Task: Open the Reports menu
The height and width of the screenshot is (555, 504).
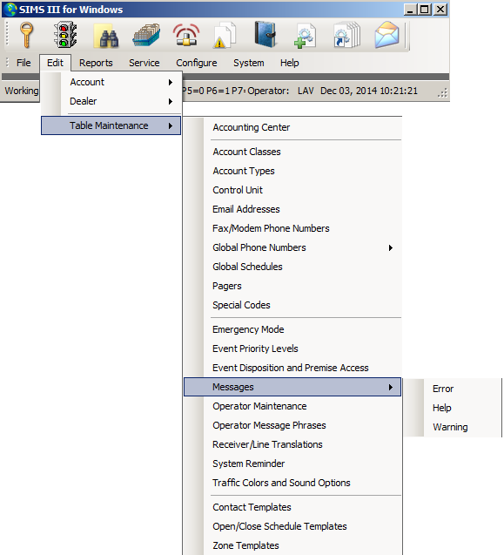Action: pyautogui.click(x=96, y=63)
